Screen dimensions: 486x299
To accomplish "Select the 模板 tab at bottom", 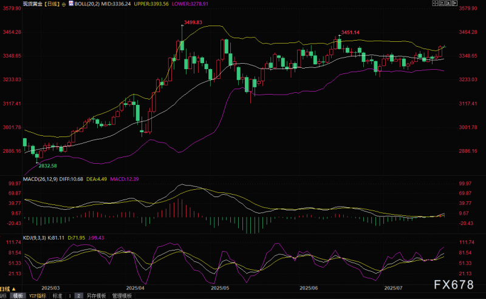I will click(18, 296).
